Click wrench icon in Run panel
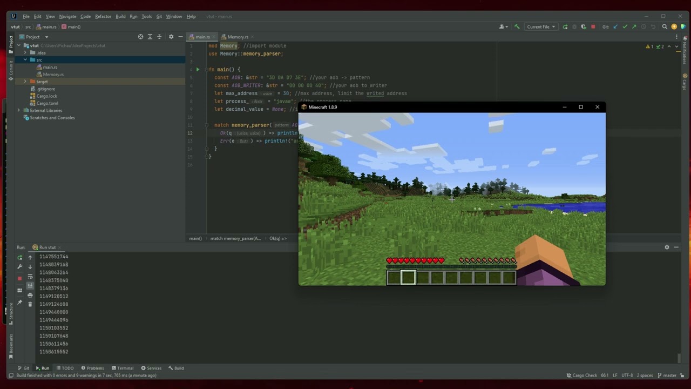Screen dimensions: 691x389 pos(20,266)
